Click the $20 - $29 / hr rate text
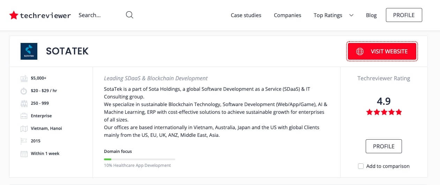This screenshot has width=440, height=185. click(x=44, y=91)
